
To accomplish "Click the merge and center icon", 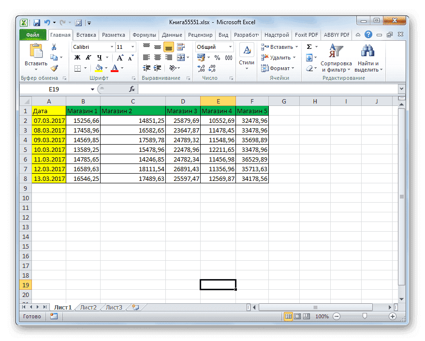I will (181, 57).
